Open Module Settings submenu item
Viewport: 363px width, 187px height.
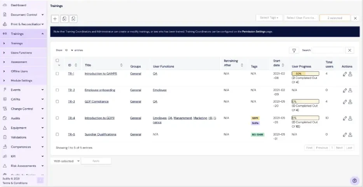(x=23, y=80)
